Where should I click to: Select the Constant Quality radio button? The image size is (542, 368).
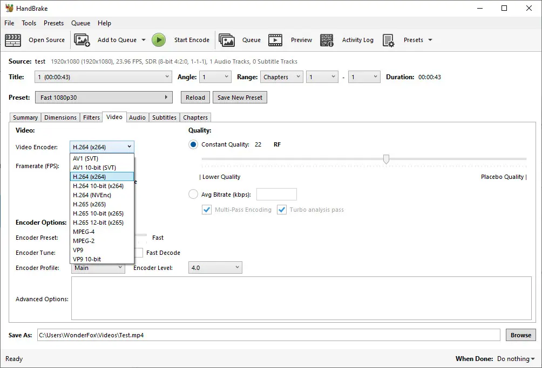pyautogui.click(x=193, y=144)
